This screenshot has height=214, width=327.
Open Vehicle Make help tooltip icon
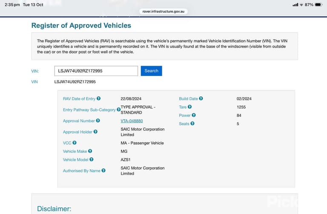(90, 151)
